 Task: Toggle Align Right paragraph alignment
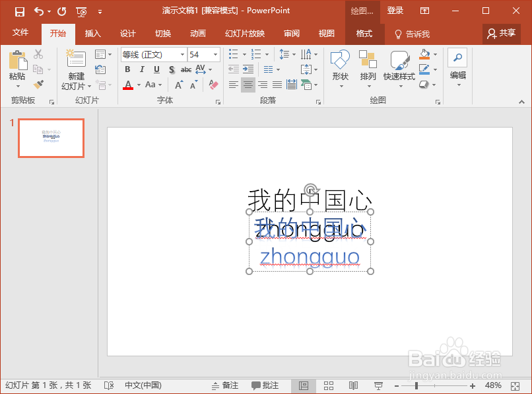tap(263, 85)
